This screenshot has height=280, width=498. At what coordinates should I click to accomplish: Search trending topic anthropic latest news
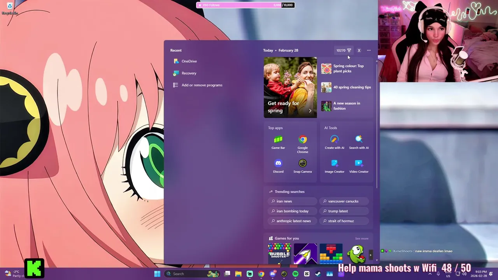(x=292, y=221)
